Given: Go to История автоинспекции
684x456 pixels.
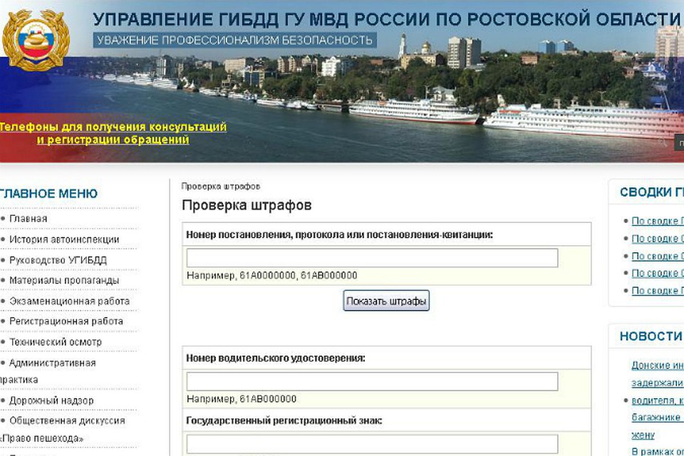Looking at the screenshot, I should click(64, 239).
